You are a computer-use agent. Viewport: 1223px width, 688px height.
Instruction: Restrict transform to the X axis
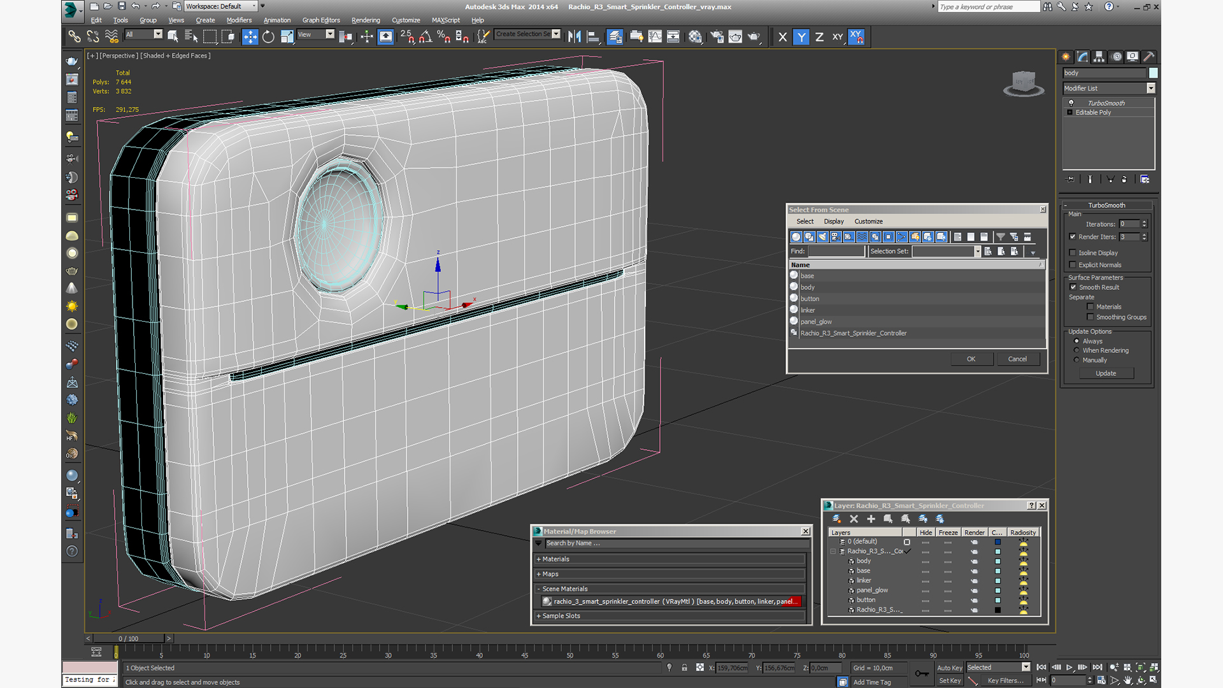(783, 37)
